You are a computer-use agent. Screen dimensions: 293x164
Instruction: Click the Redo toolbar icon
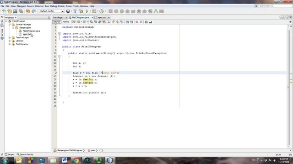click(33, 11)
